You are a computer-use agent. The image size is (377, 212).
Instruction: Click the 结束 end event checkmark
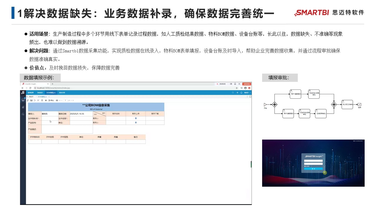coord(359,105)
